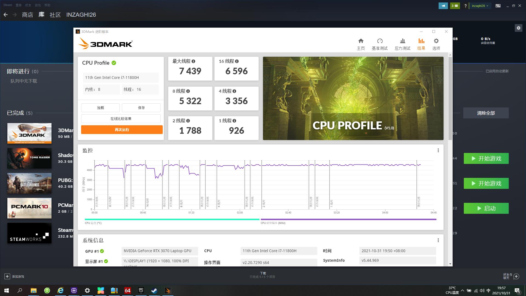526x296 pixels.
Task: Open the 监控 panel kebab menu
Action: pos(439,150)
